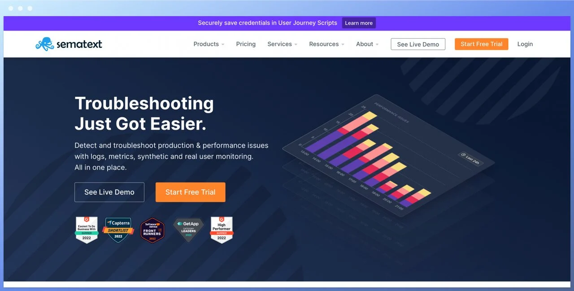Click the Troubleshooting Just Got Easier headline
The width and height of the screenshot is (574, 291).
[144, 113]
